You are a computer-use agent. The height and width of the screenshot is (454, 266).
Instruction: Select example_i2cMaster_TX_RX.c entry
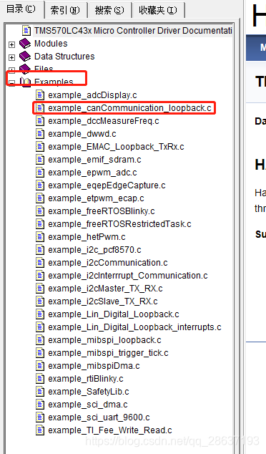[x=106, y=289]
